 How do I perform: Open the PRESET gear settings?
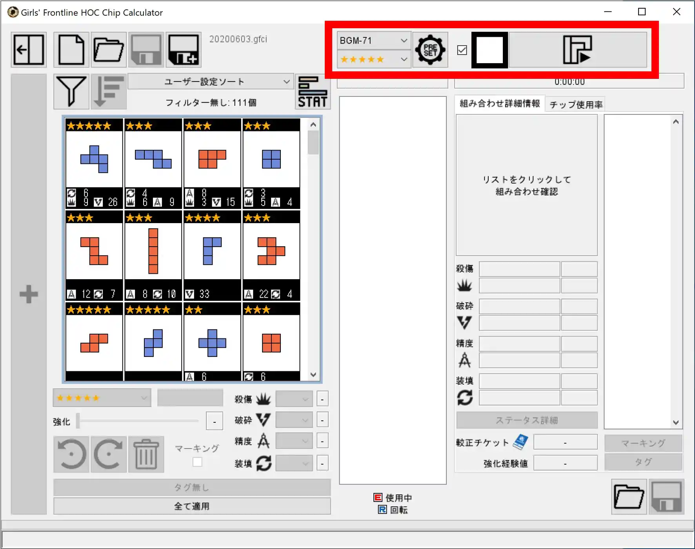click(x=430, y=50)
